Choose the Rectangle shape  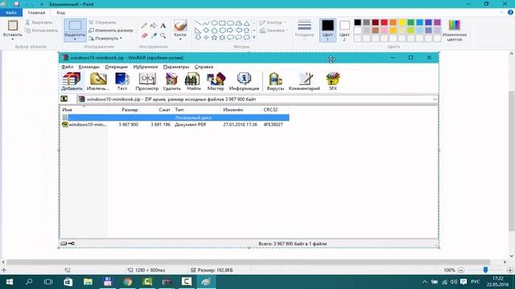(222, 23)
